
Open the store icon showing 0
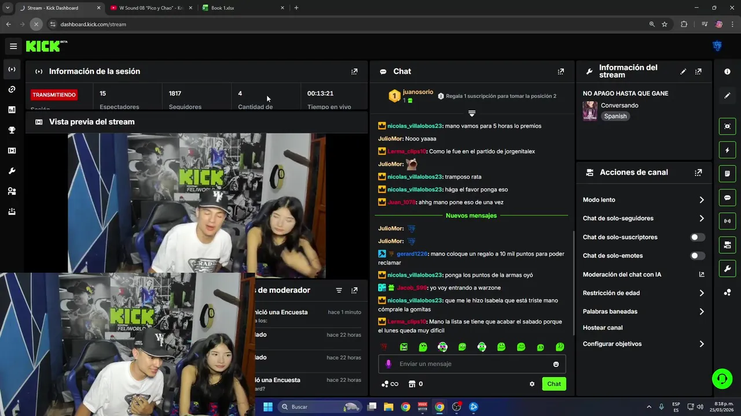point(416,384)
